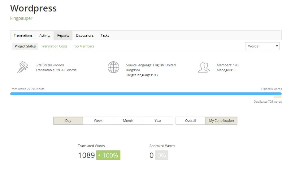Click the project size ruler icon

23,67
